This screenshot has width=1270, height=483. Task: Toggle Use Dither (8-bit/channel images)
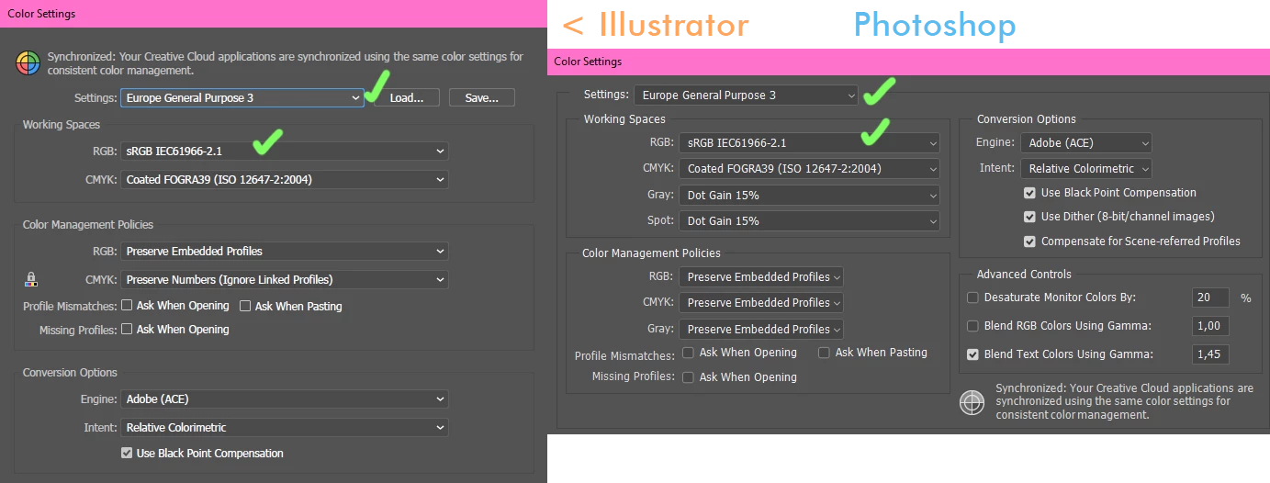(x=1029, y=217)
